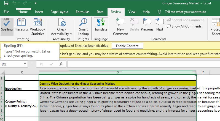Insert a New Comment

(120, 26)
